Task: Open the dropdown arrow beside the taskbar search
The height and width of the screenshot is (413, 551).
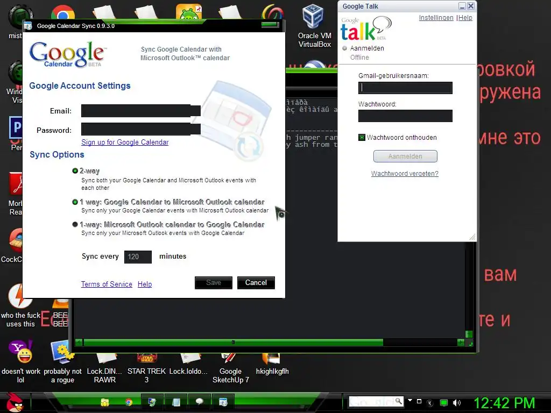Action: 409,400
